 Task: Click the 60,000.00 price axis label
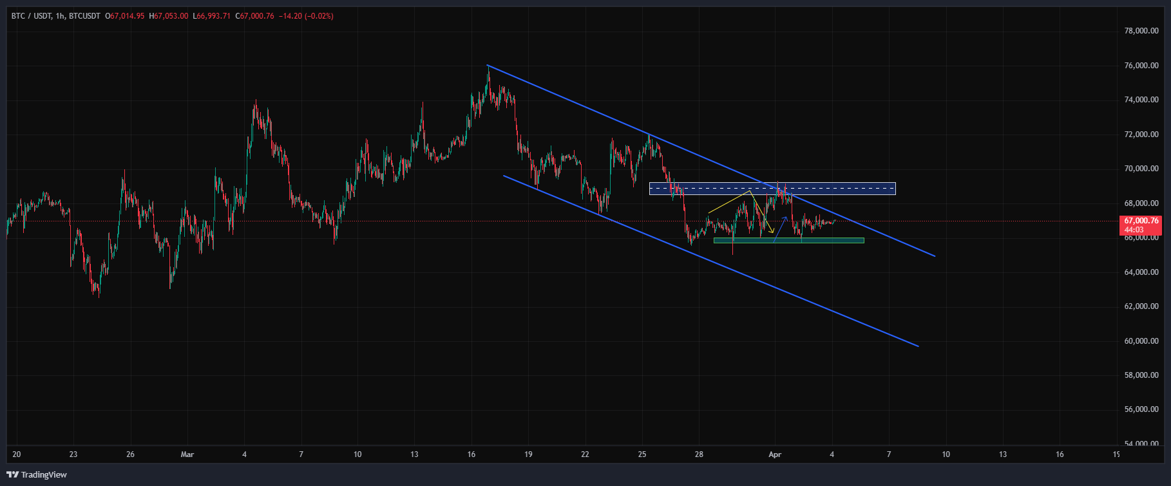1141,341
